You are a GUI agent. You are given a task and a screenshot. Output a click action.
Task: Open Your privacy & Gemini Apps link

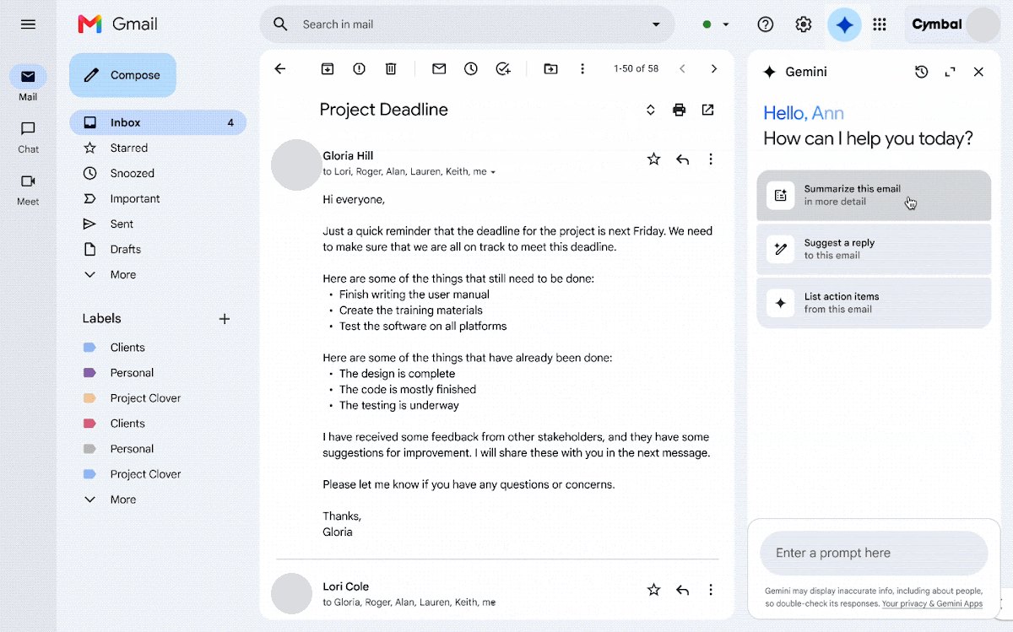(x=932, y=603)
